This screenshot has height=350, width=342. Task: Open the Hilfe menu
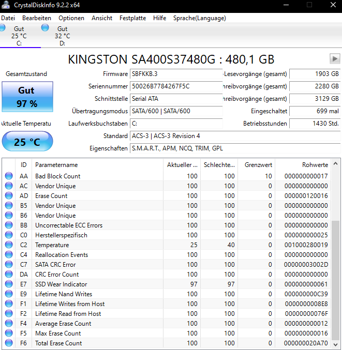pos(159,18)
